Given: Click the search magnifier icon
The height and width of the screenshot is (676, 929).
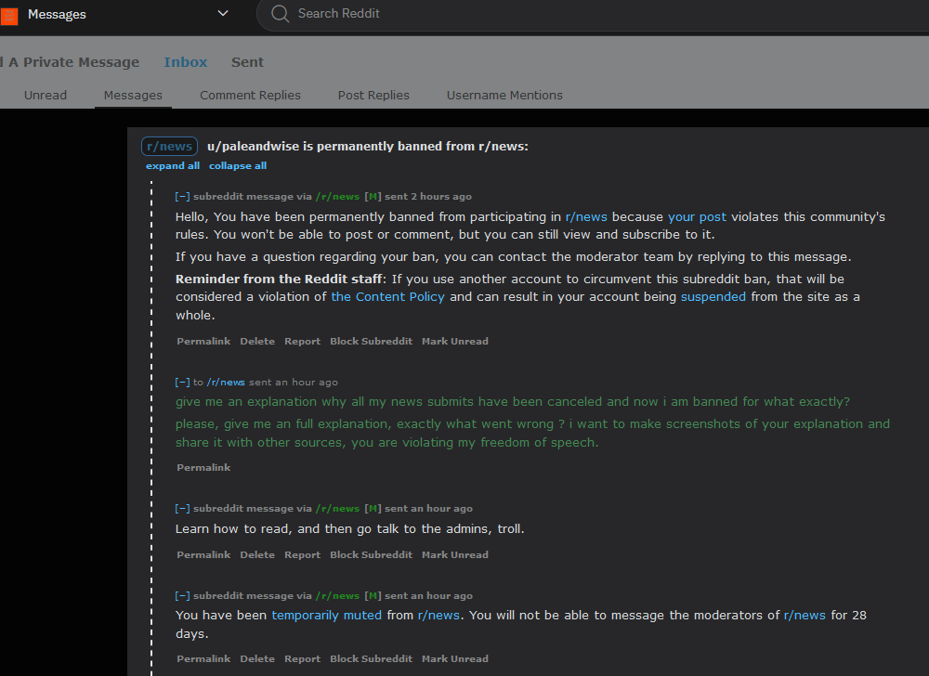Looking at the screenshot, I should click(280, 14).
